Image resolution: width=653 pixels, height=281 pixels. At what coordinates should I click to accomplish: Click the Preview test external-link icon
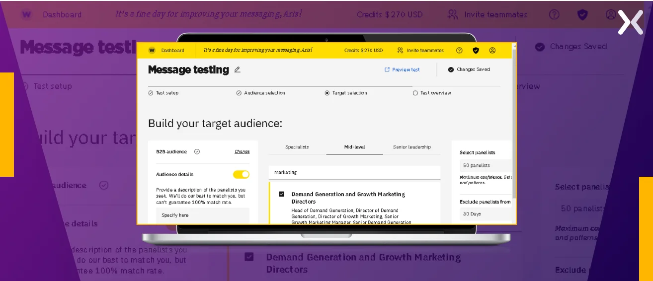click(387, 70)
